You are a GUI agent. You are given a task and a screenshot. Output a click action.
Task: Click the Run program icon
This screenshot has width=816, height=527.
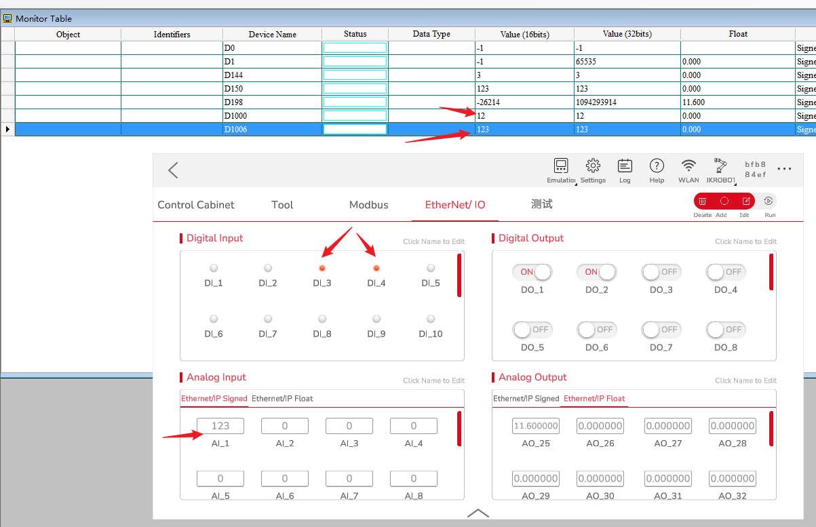[769, 201]
